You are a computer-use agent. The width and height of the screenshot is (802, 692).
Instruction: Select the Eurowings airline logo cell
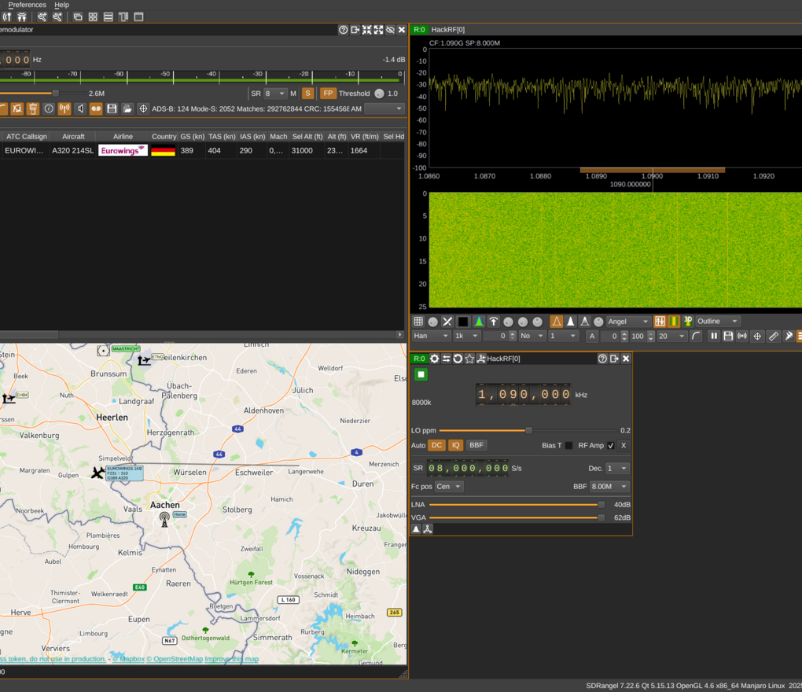(123, 150)
